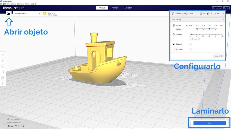Open the View menu

click(x=8, y=4)
